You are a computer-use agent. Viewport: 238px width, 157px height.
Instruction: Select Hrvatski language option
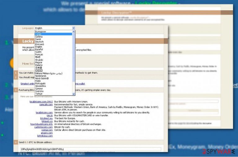[39, 60]
